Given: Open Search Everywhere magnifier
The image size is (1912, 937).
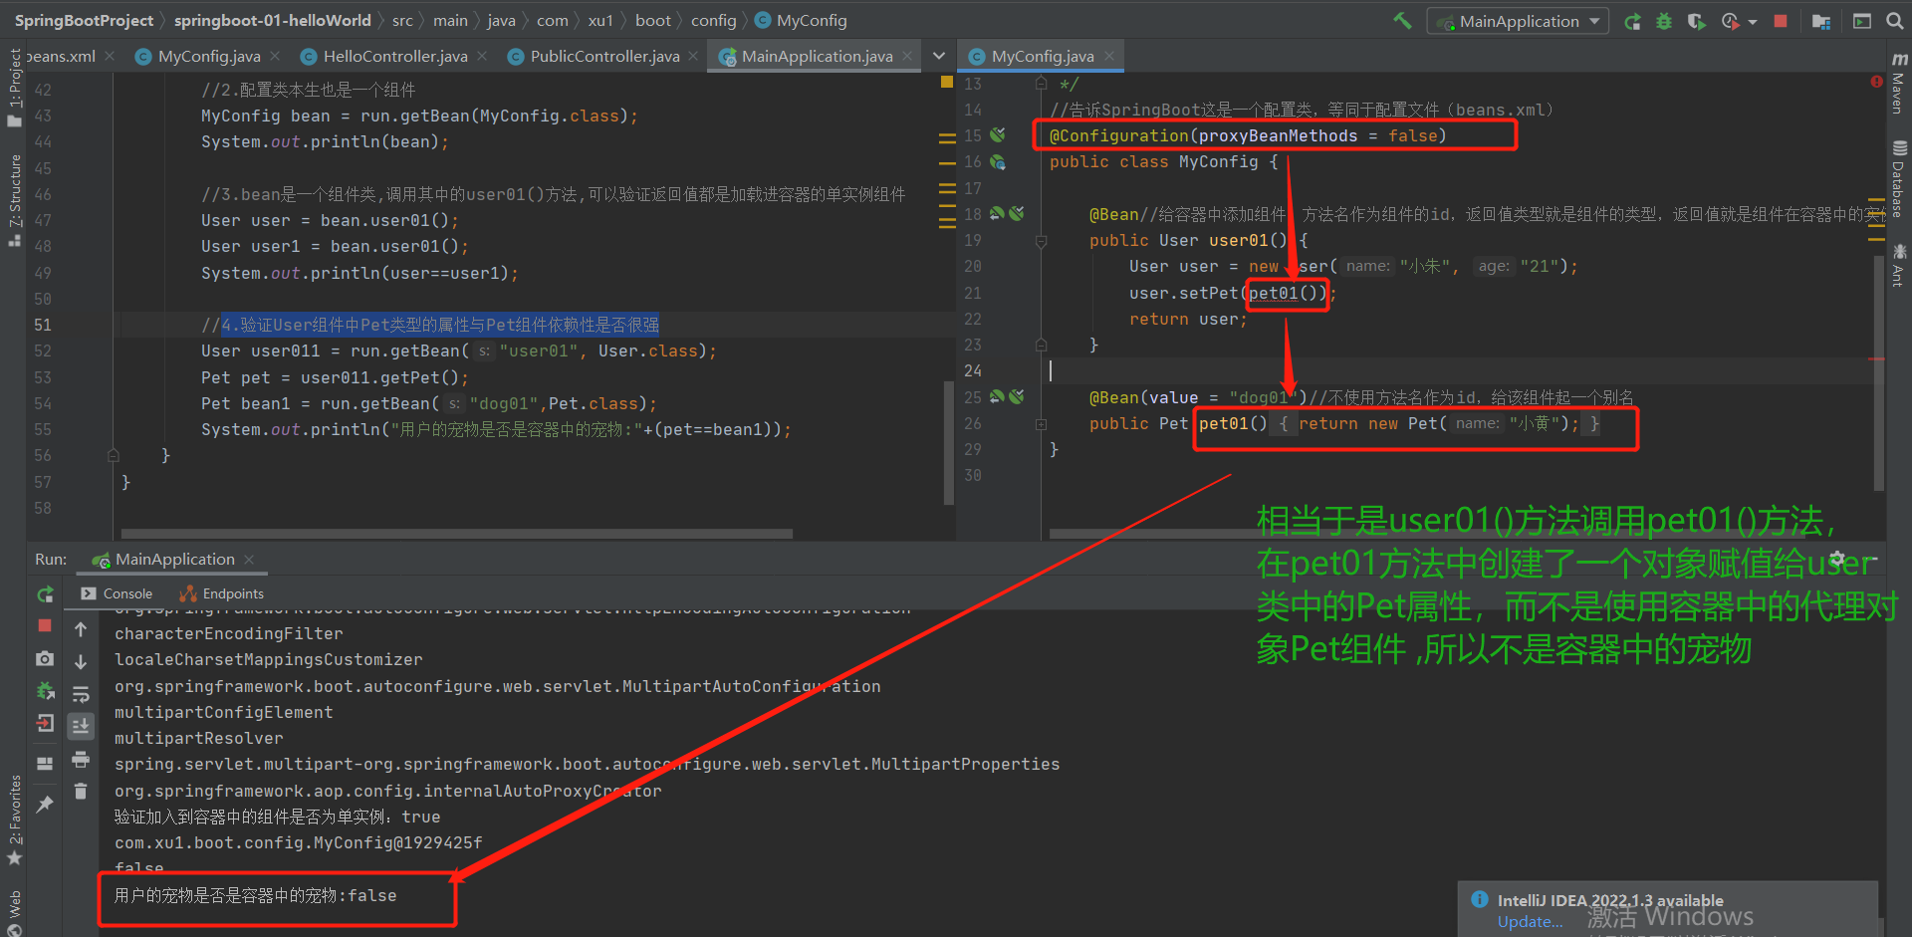Looking at the screenshot, I should click(x=1894, y=21).
